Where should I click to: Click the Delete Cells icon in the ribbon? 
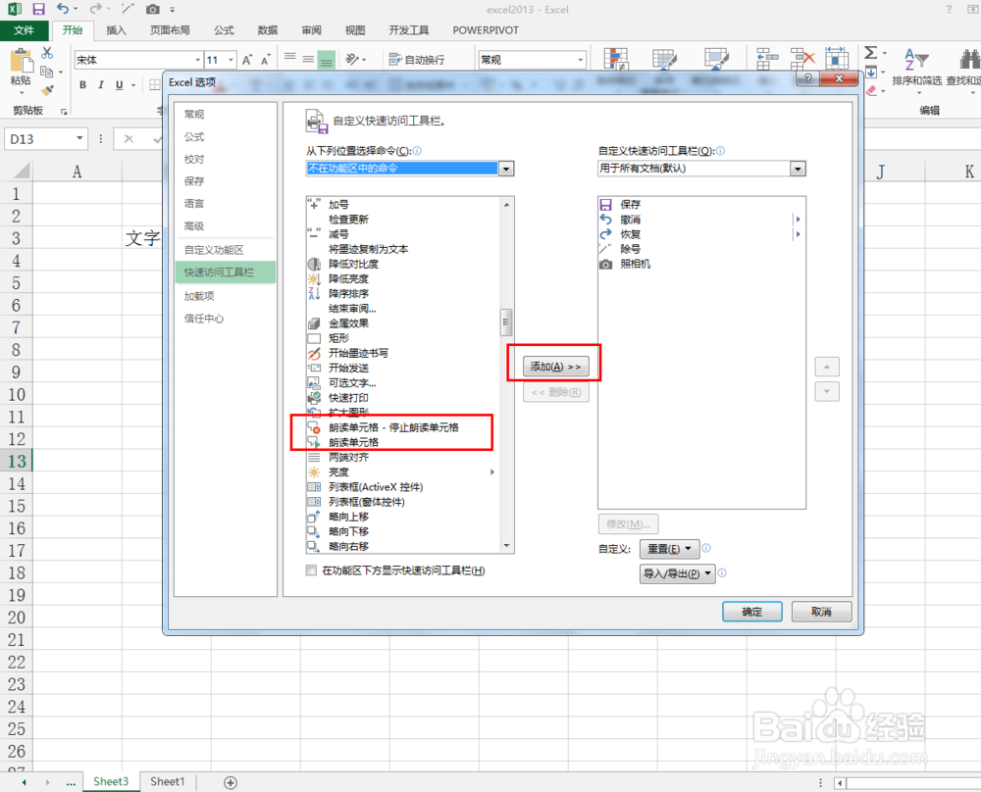tap(802, 59)
